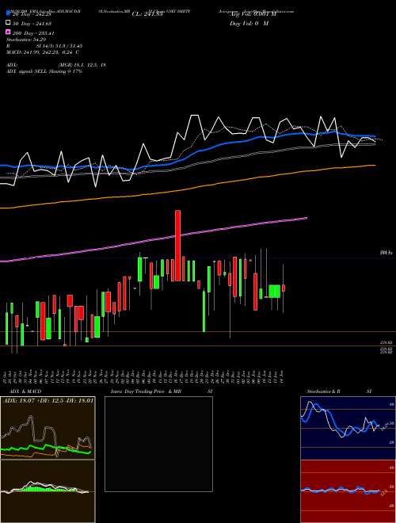Open the blue Stochastics chart panel

(348, 428)
